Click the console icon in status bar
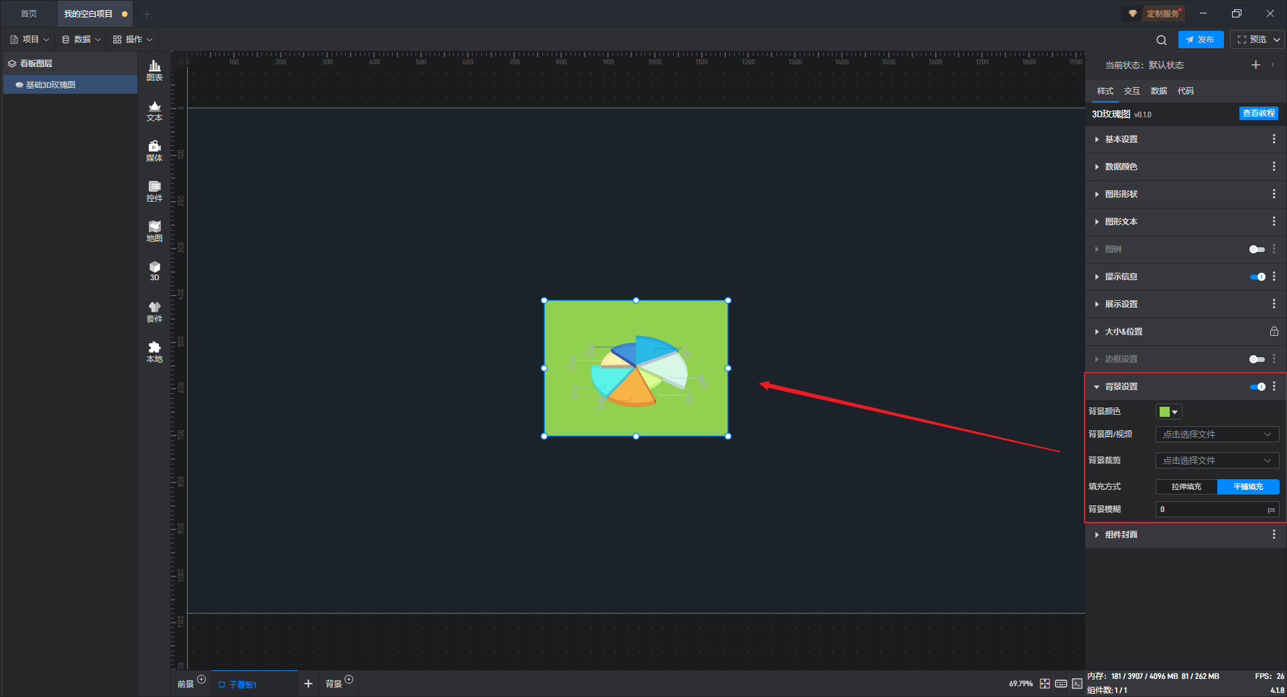Image resolution: width=1287 pixels, height=697 pixels. [x=1077, y=684]
